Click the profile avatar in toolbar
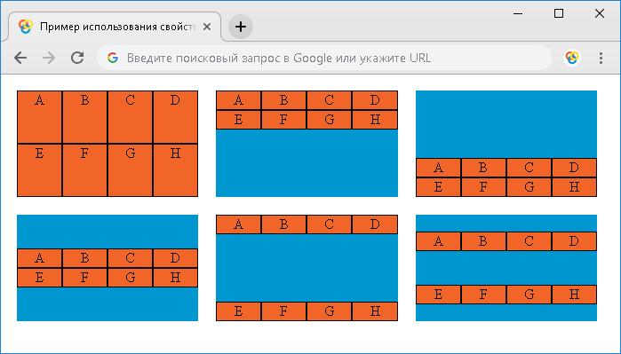Viewport: 621px width, 354px height. coord(572,58)
